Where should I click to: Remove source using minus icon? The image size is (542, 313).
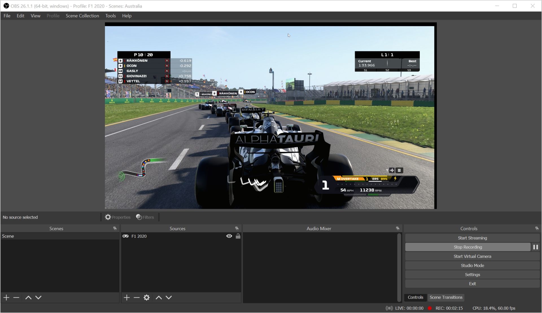137,298
